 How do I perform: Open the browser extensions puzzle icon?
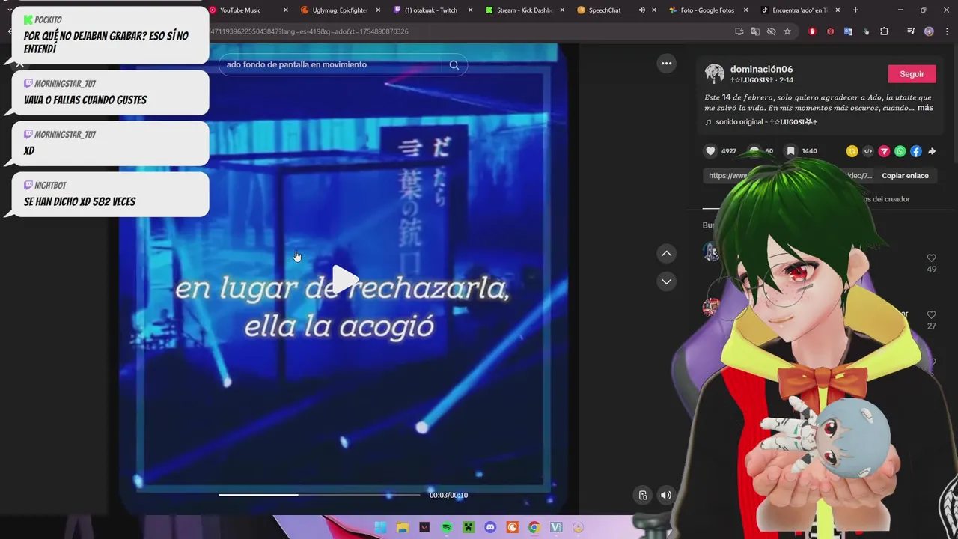(884, 31)
